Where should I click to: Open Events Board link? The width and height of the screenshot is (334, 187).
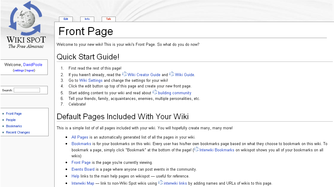point(83,169)
